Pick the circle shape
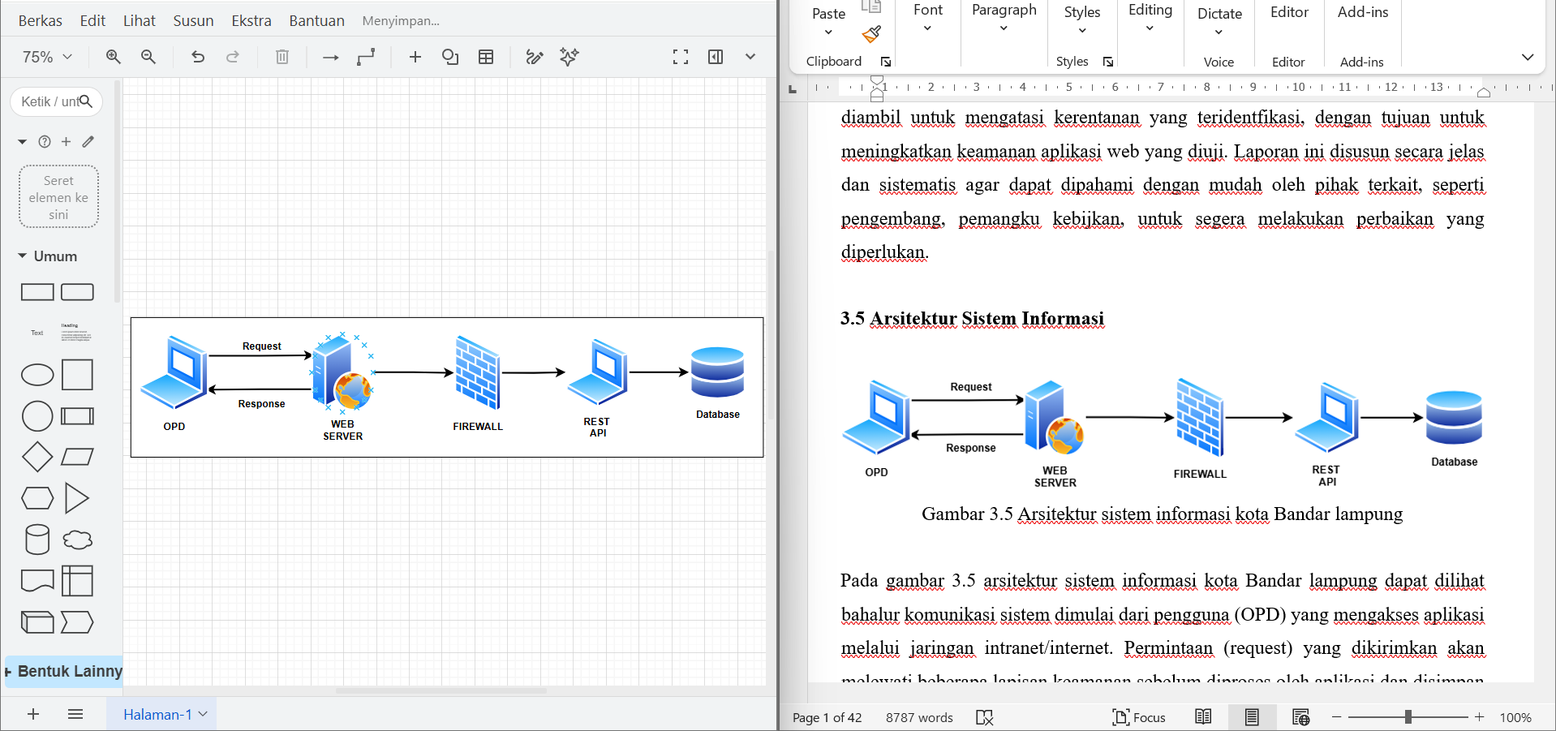The image size is (1556, 731). tap(37, 416)
